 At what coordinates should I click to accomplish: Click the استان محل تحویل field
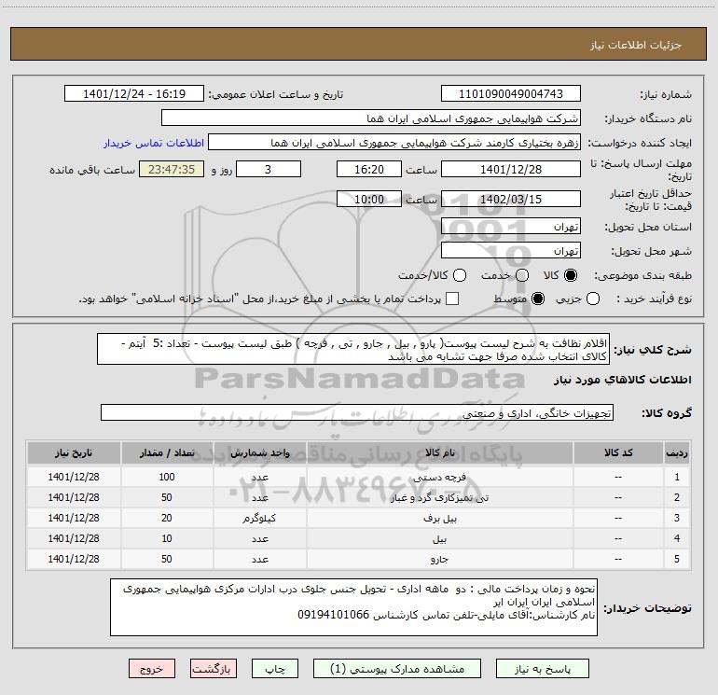click(510, 228)
